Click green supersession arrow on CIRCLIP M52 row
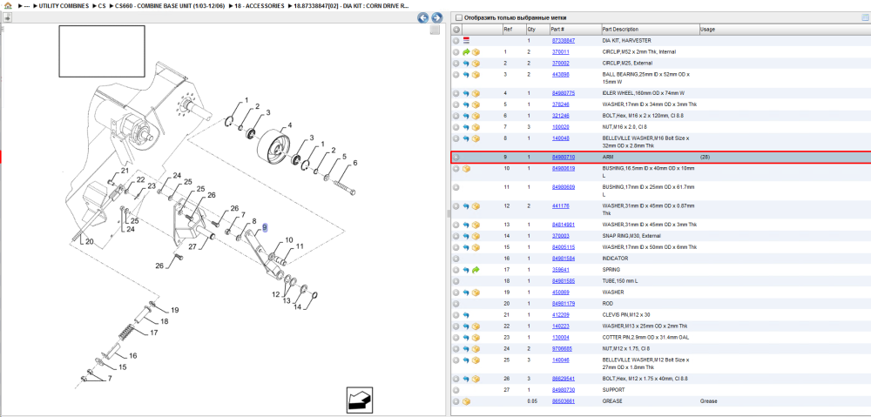Image resolution: width=871 pixels, height=417 pixels. pos(467,52)
